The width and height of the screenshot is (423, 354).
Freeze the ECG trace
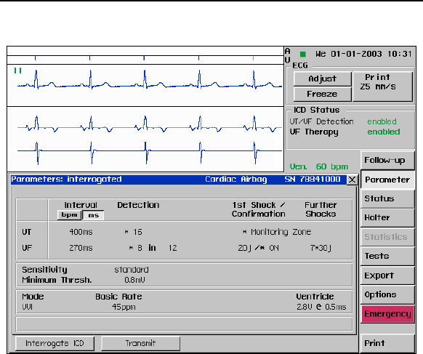(323, 94)
